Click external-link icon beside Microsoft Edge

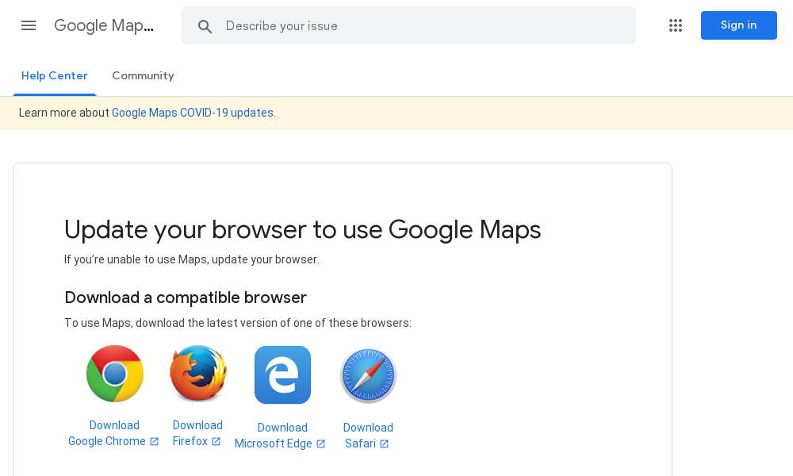click(320, 443)
